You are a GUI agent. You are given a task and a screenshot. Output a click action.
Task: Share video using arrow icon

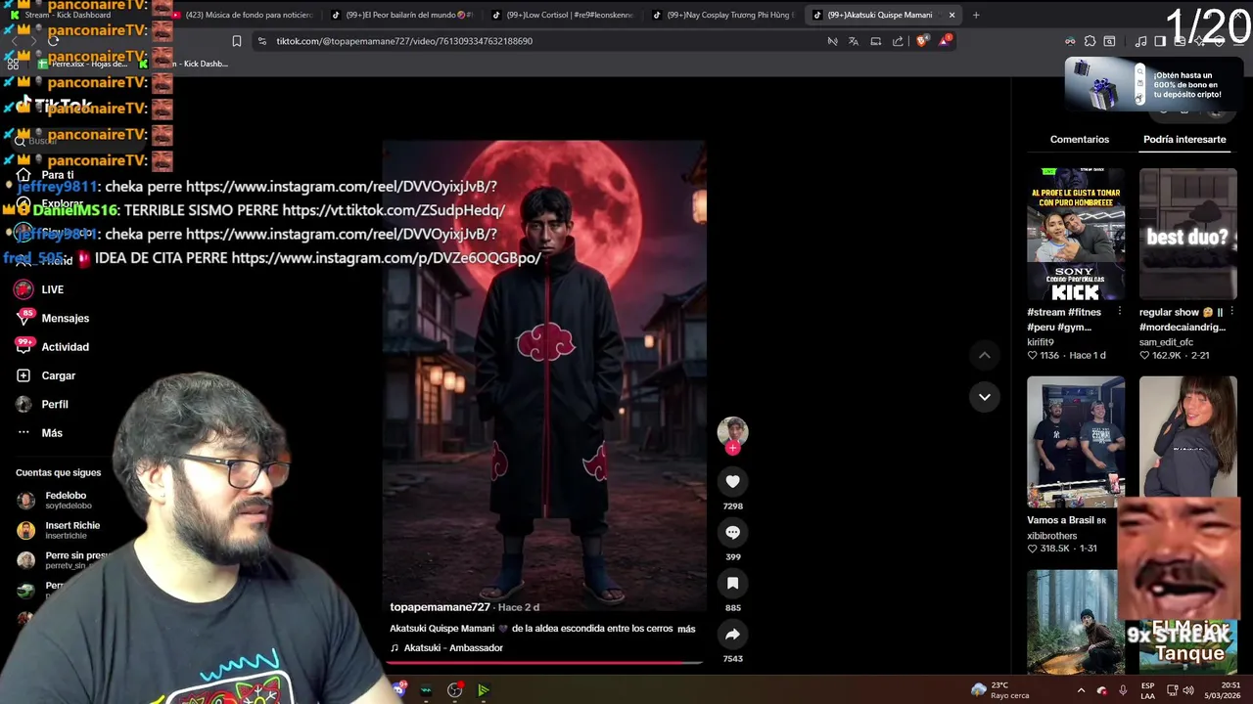(732, 635)
